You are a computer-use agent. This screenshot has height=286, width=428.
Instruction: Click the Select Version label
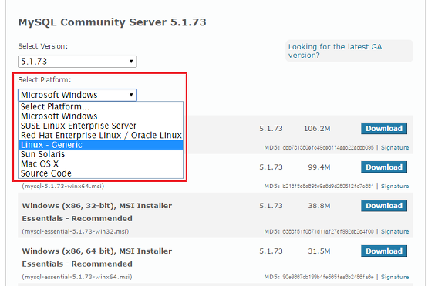tap(43, 46)
